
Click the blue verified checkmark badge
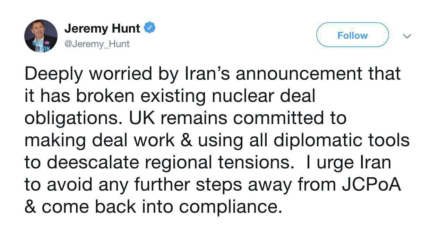[149, 28]
